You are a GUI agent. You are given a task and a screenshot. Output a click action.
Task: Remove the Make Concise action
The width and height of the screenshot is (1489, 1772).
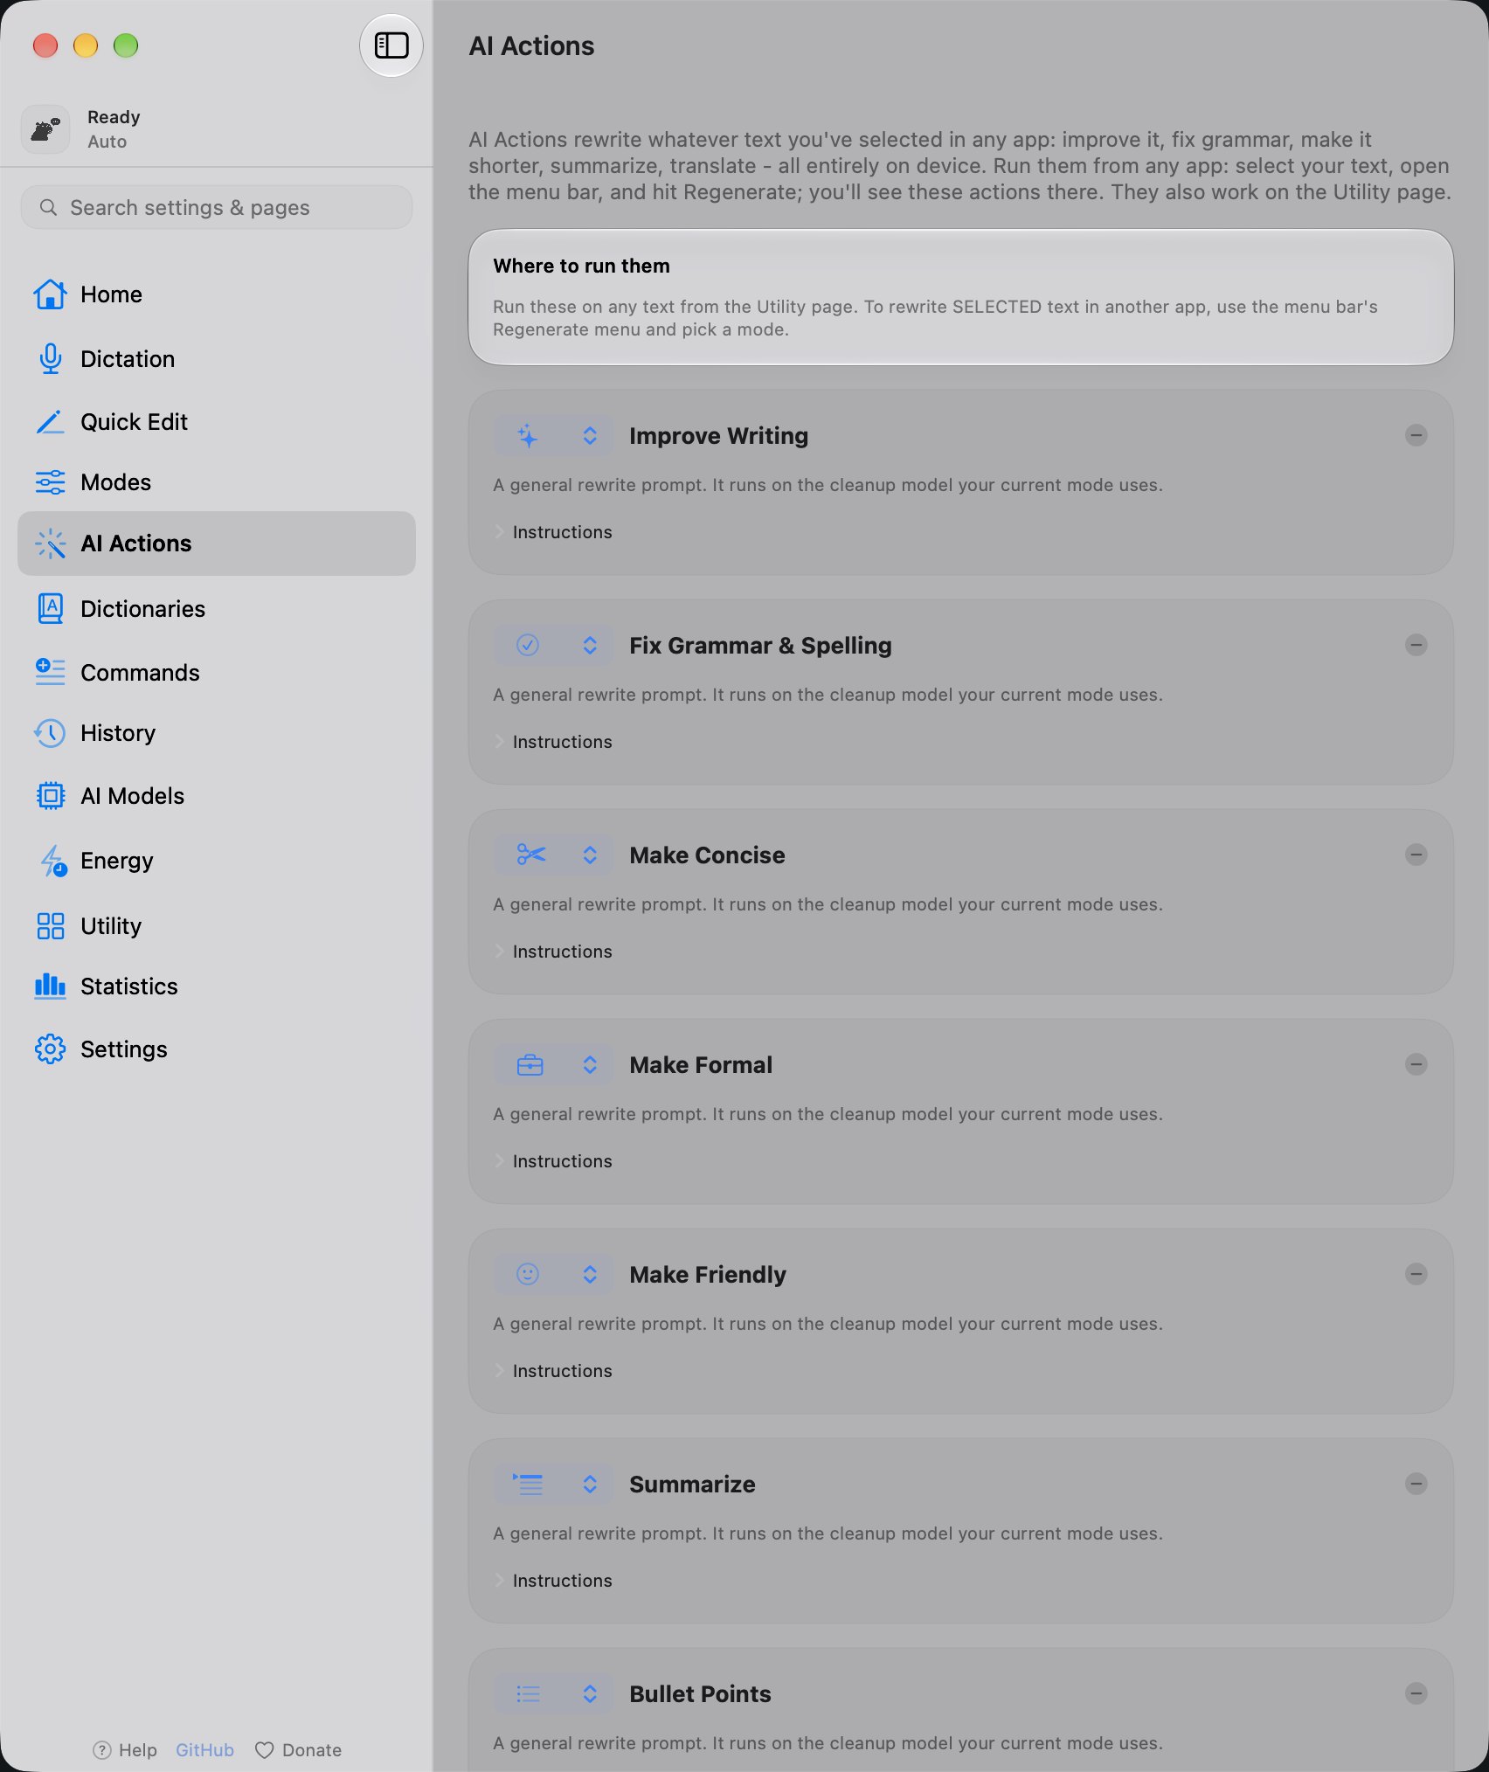tap(1416, 855)
